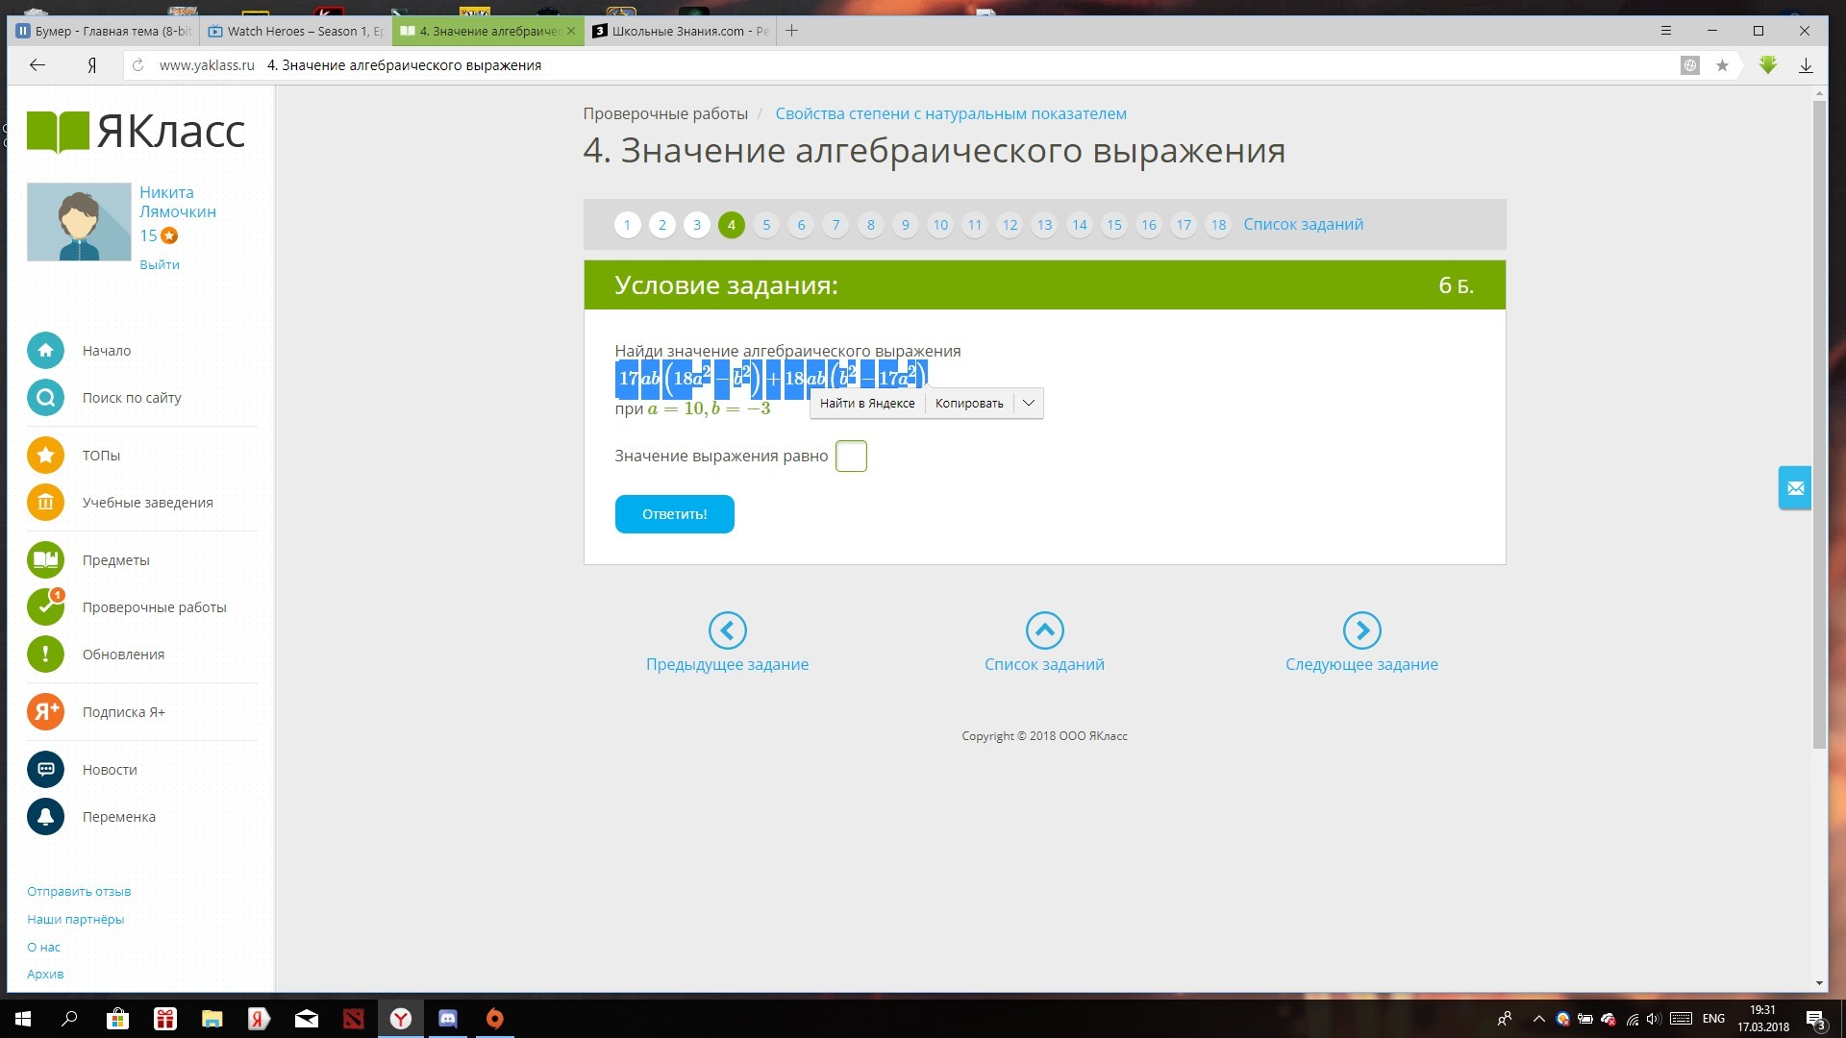The width and height of the screenshot is (1846, 1038).
Task: Go to Предыдущее задание arrow icon
Action: (x=727, y=630)
